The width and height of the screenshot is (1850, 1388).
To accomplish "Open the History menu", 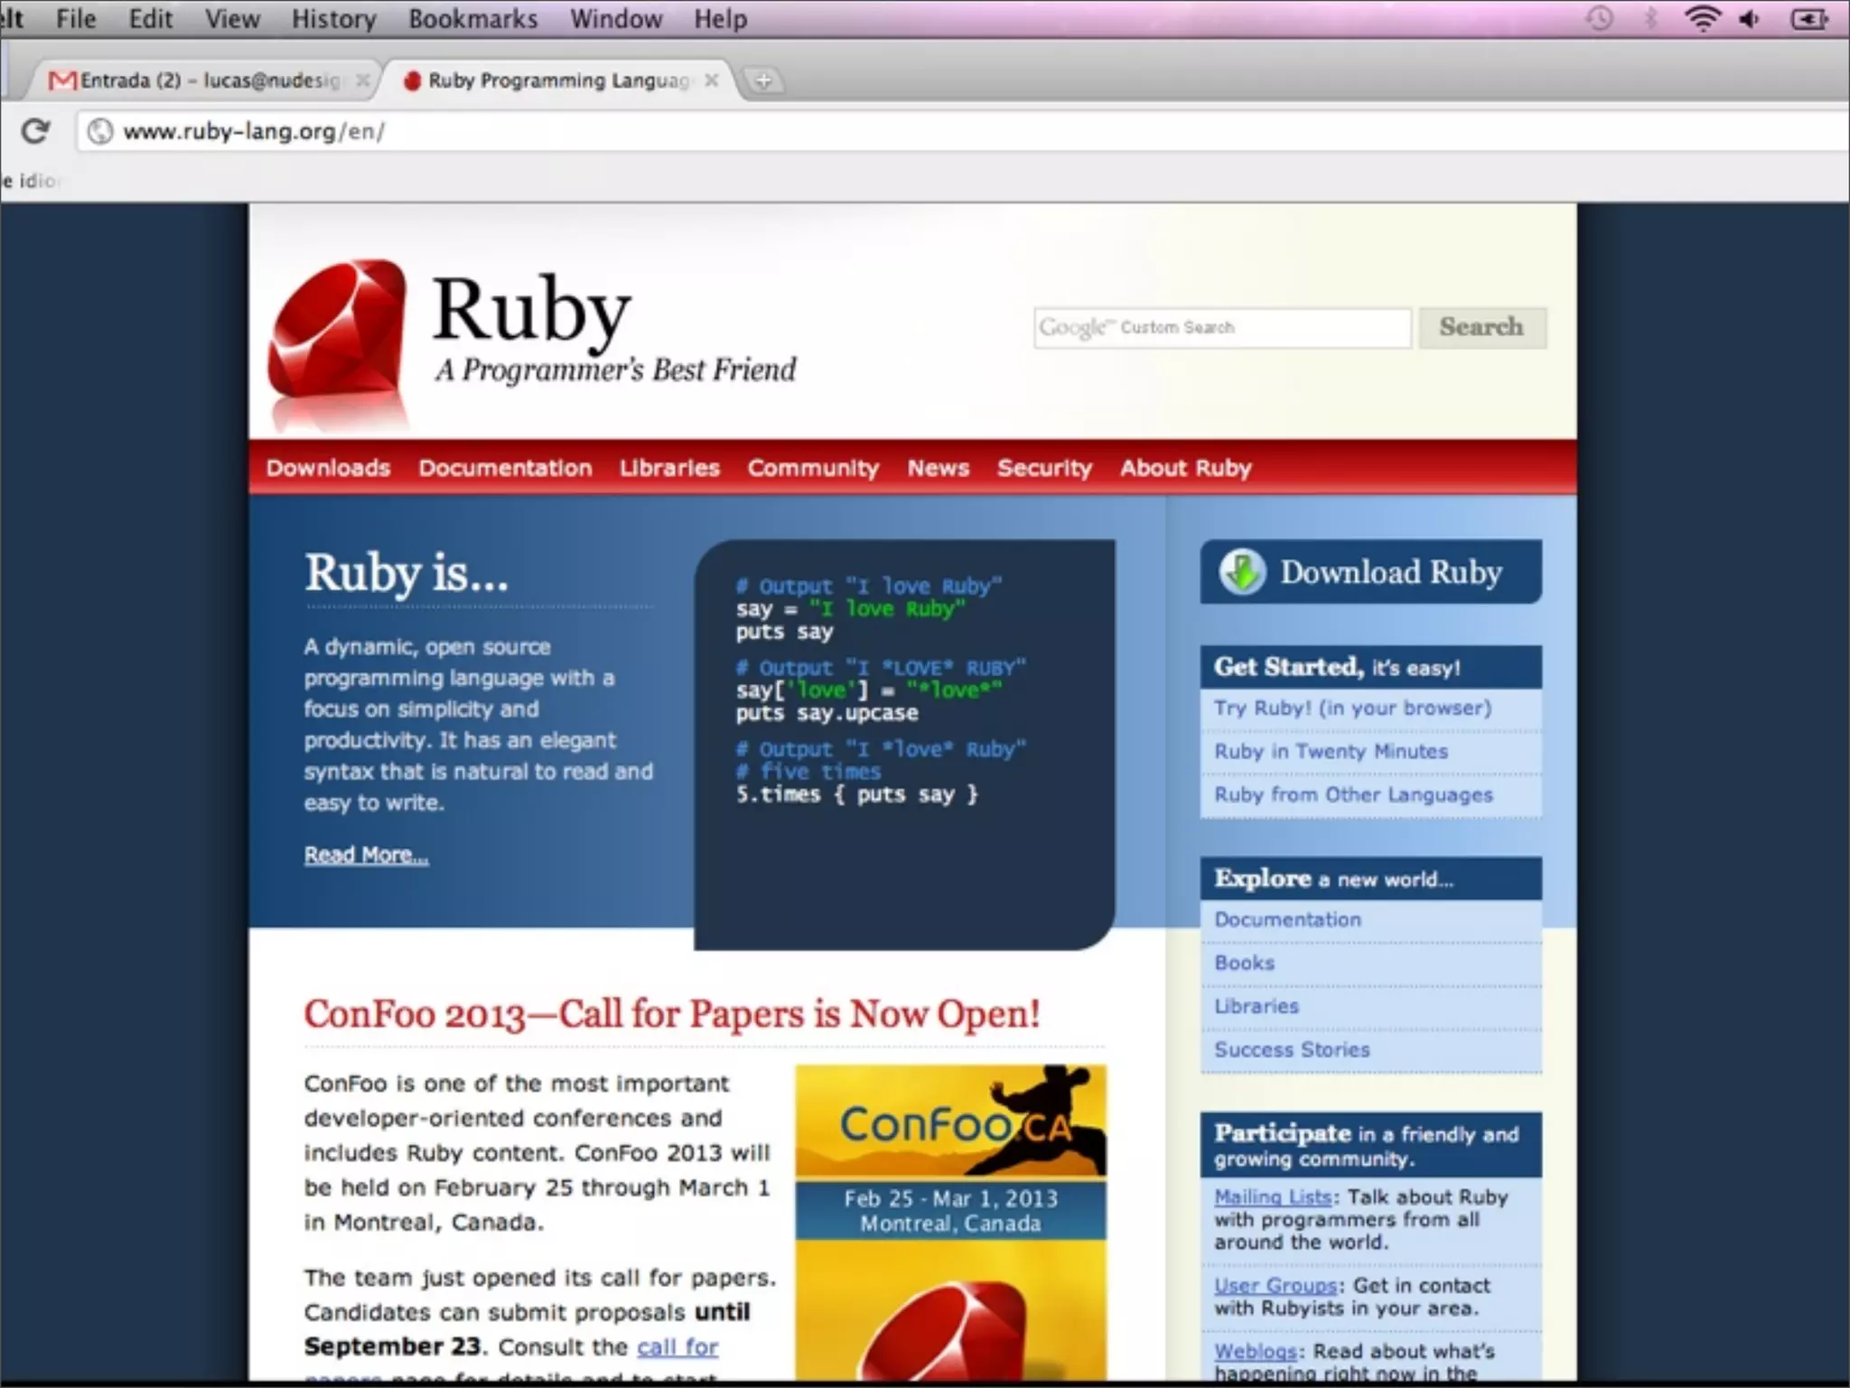I will (x=333, y=19).
